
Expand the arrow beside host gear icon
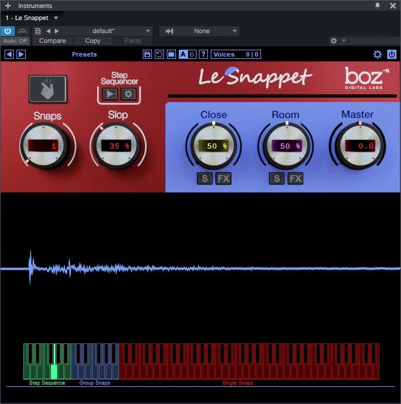[344, 41]
